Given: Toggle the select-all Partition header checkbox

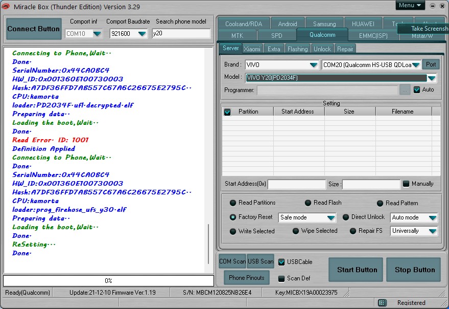Looking at the screenshot, I should pyautogui.click(x=227, y=112).
